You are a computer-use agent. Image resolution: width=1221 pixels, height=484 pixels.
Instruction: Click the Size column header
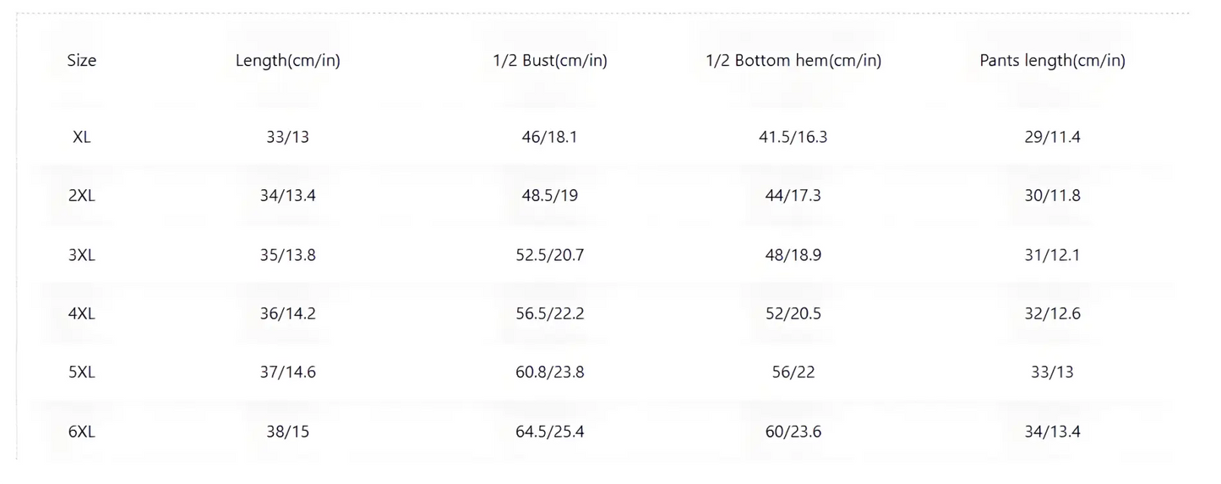(82, 61)
